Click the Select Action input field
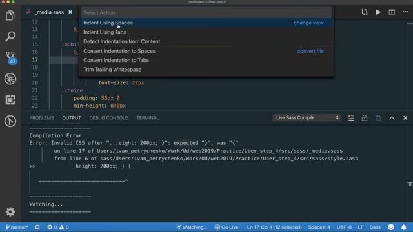The image size is (413, 232). (x=206, y=12)
